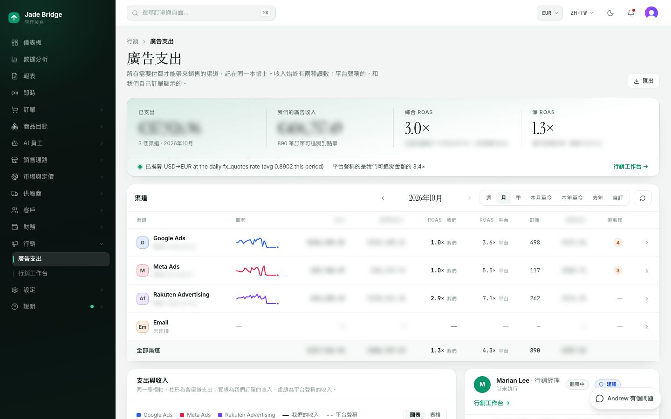Expand the 商品目錄 catalog menu

tap(58, 126)
